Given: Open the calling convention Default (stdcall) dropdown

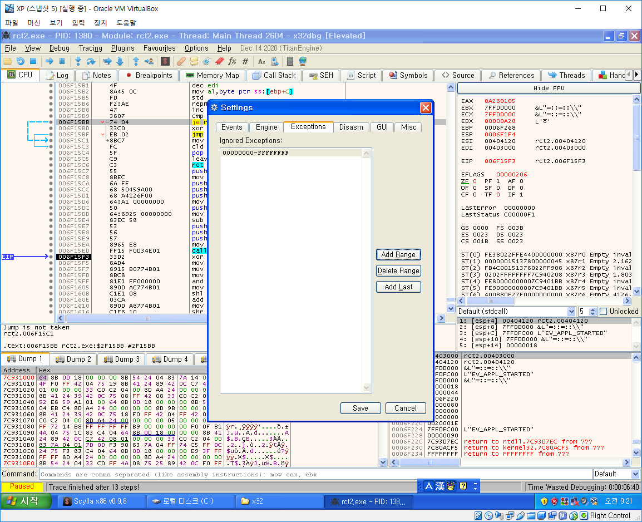Looking at the screenshot, I should [x=516, y=312].
